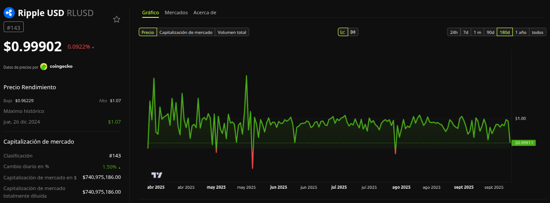This screenshot has width=550, height=203.
Task: Click the 1.50% daily change value
Action: coord(110,167)
